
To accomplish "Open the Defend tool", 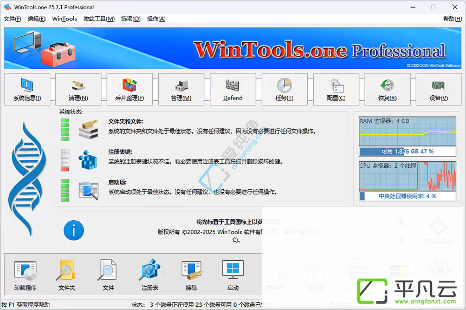I will (x=233, y=89).
